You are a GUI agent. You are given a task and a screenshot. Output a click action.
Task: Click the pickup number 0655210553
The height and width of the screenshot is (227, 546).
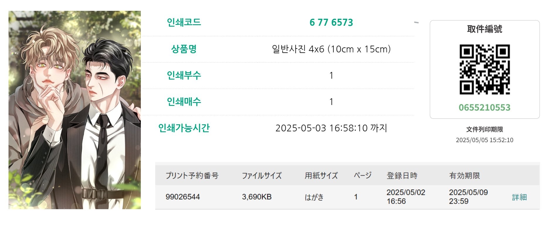tap(485, 108)
